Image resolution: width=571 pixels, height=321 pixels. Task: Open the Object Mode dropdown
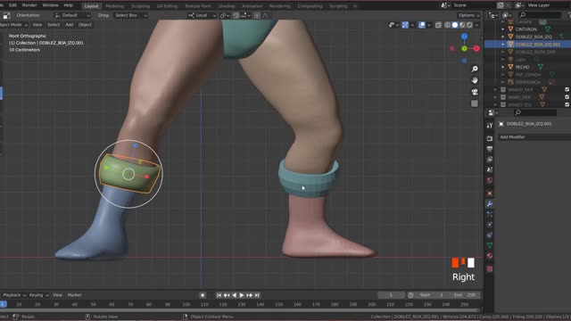click(x=13, y=25)
